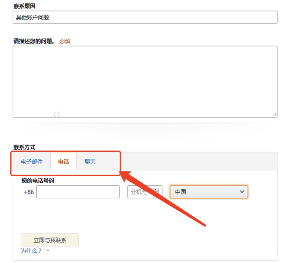Switch to the 电子邮件 tab

pyautogui.click(x=31, y=161)
